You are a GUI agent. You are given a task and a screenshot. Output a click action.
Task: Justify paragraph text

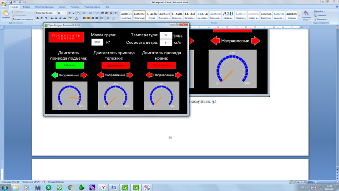coord(97,18)
